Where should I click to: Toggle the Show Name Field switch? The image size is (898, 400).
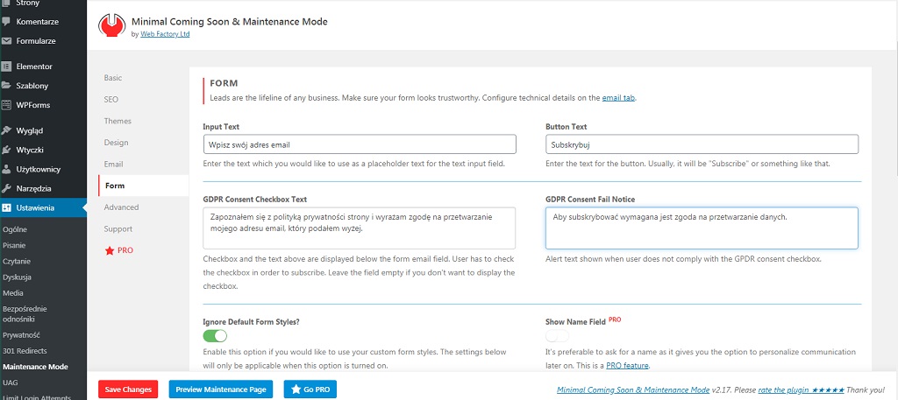(x=557, y=335)
